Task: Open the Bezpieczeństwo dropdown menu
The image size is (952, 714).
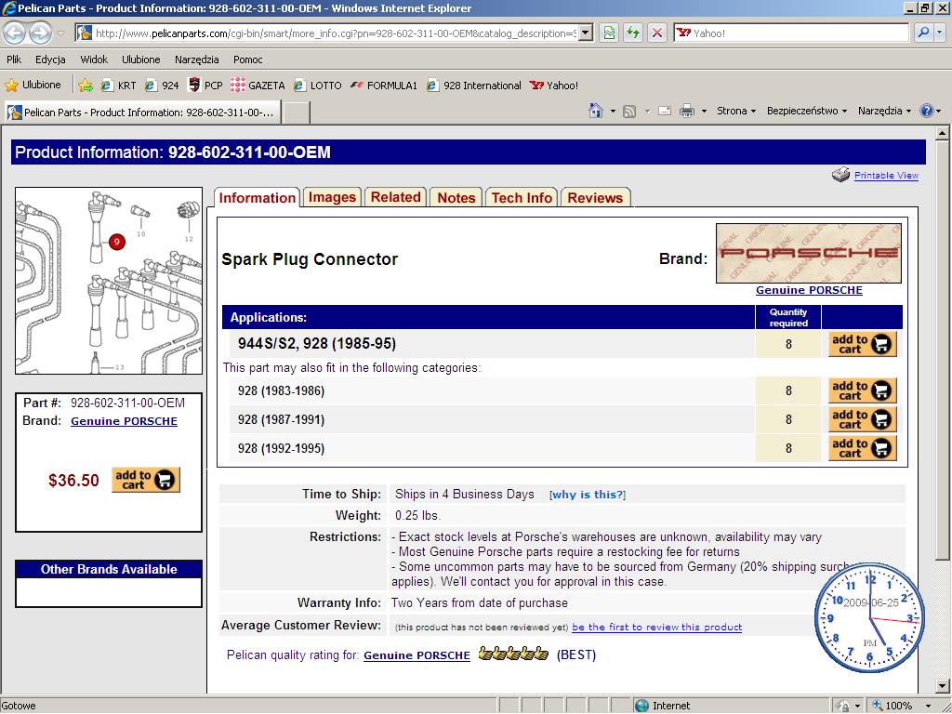Action: pyautogui.click(x=806, y=111)
